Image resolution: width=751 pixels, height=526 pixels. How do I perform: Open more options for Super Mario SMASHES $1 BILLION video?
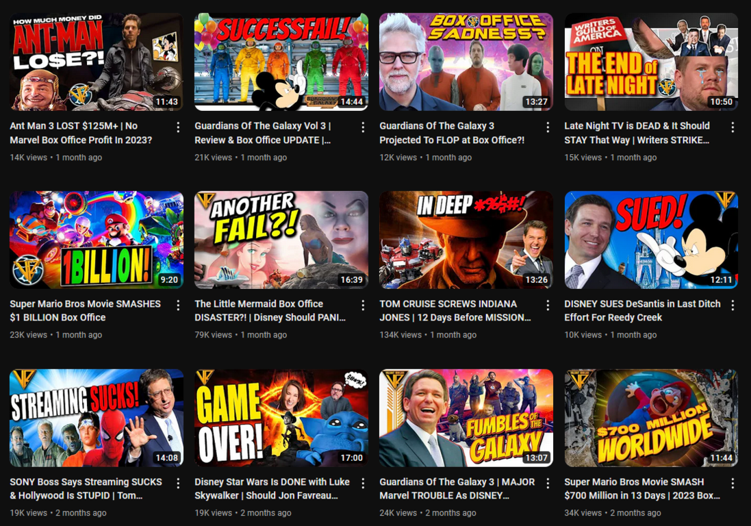(178, 305)
